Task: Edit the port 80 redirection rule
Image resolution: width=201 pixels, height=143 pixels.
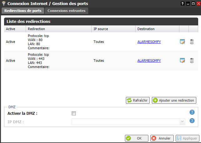Action: pyautogui.click(x=183, y=42)
